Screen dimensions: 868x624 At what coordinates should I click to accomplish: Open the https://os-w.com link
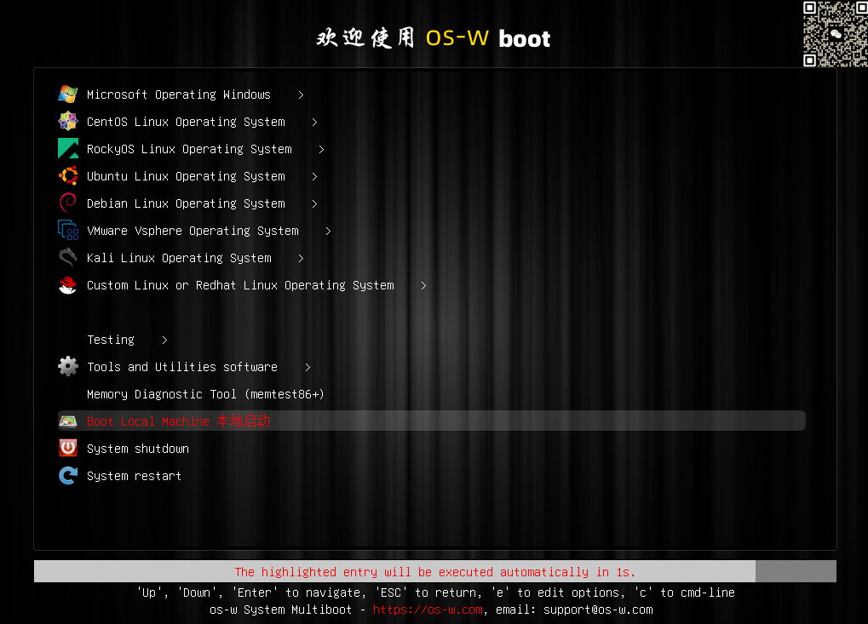click(x=428, y=610)
